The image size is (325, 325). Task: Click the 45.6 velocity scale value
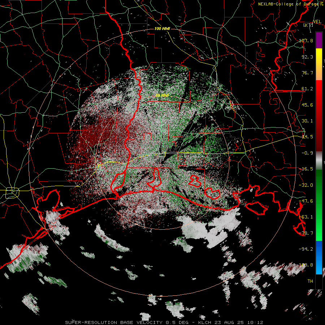pos(307,105)
